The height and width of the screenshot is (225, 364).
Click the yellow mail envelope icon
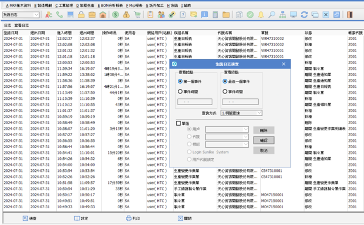(x=194, y=15)
